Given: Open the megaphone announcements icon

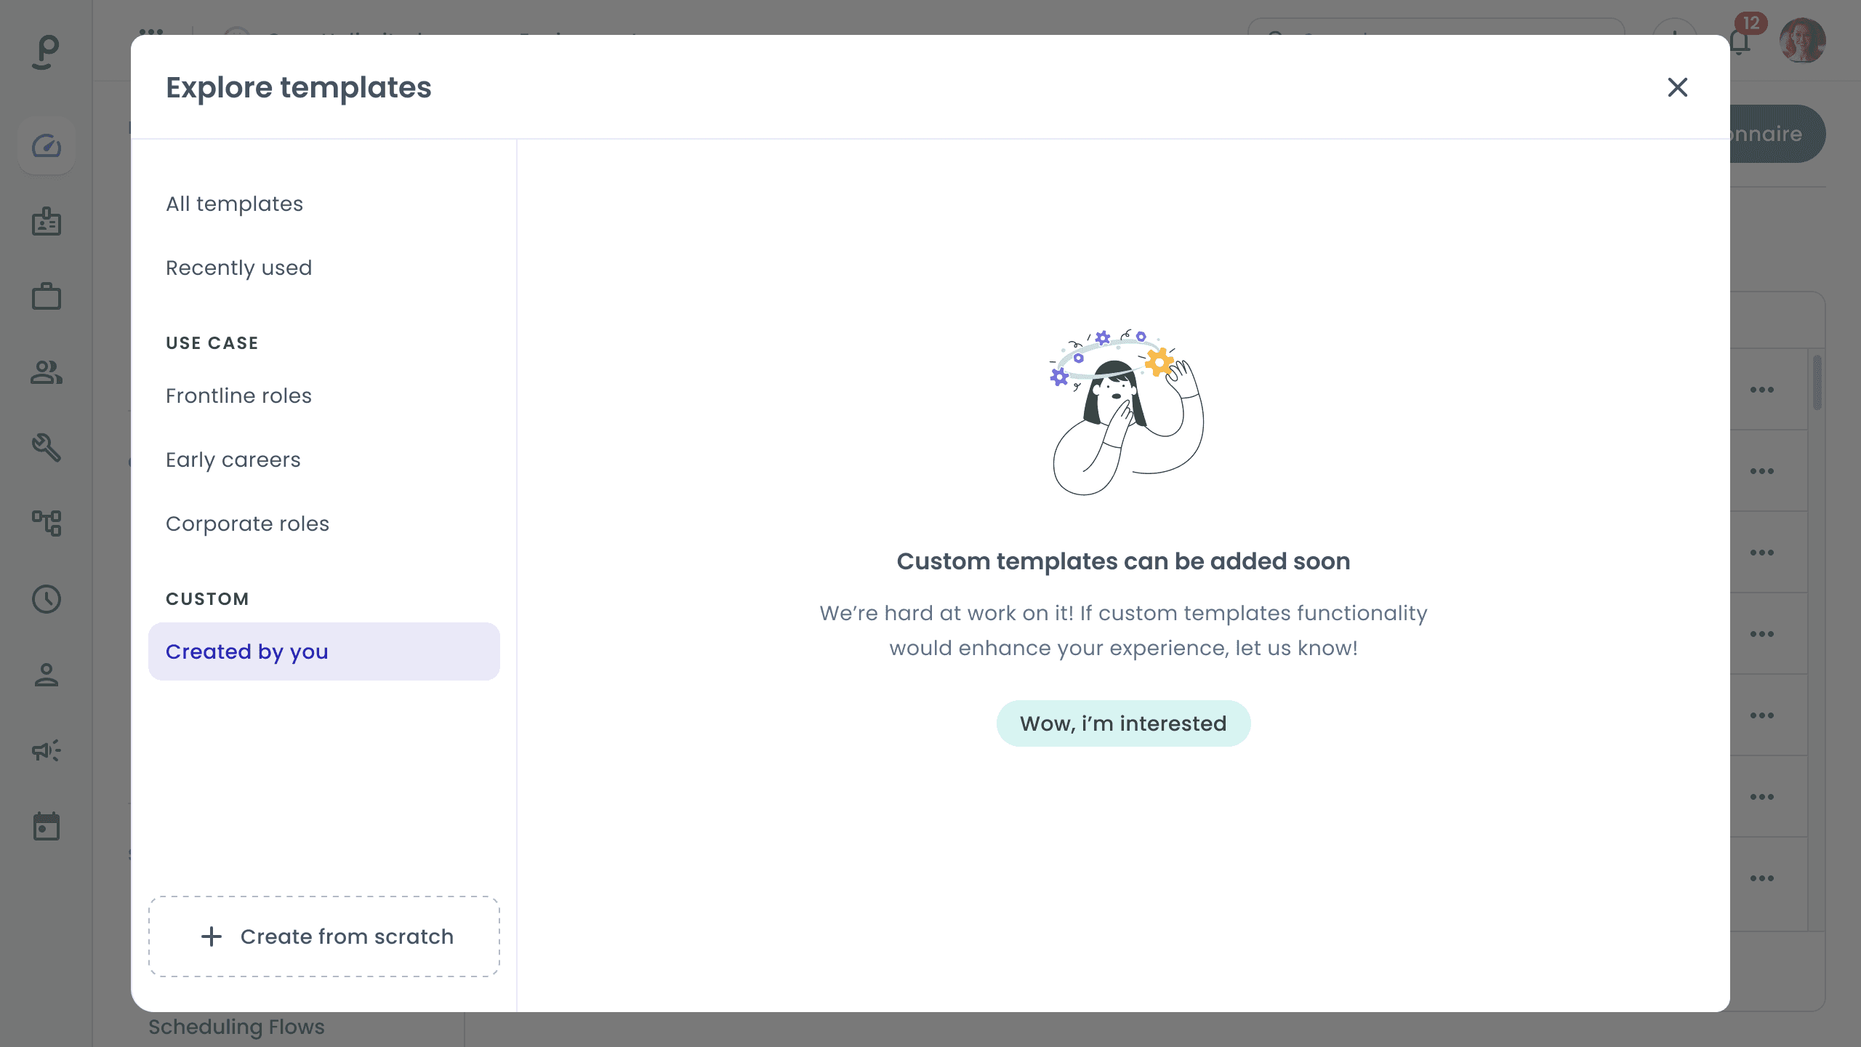Looking at the screenshot, I should [x=47, y=750].
